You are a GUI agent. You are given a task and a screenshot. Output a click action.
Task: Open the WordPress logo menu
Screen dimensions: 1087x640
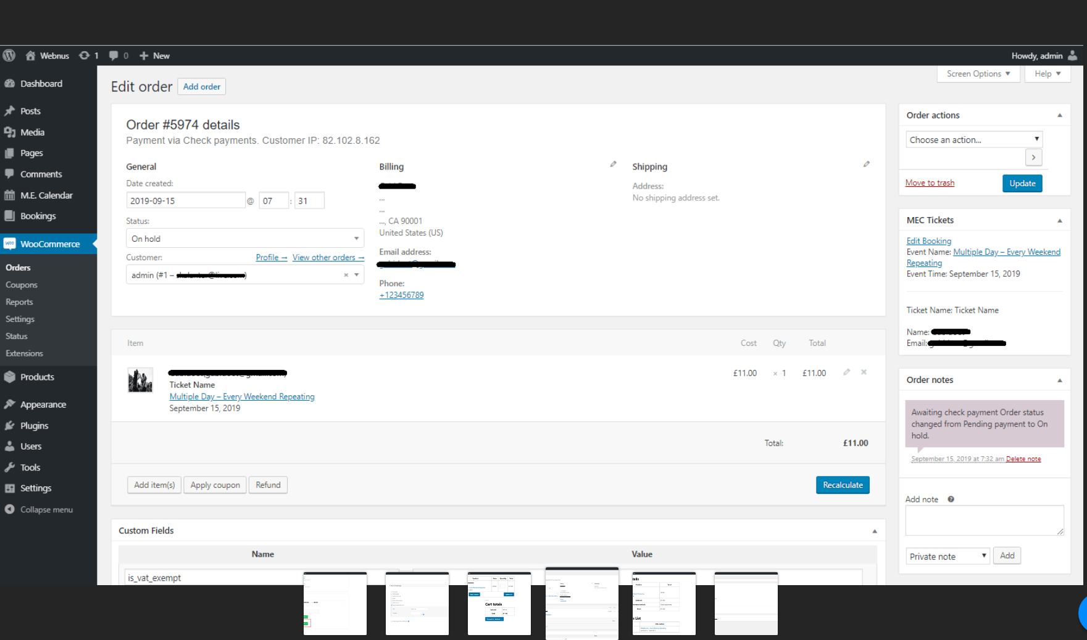pos(9,55)
